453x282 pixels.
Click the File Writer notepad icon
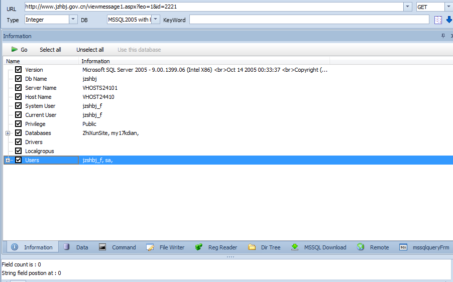(x=150, y=247)
